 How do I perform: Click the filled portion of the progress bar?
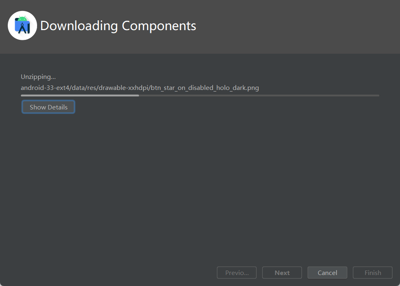click(79, 96)
